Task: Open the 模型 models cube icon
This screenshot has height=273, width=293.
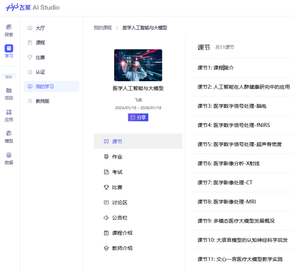Action: [9, 133]
